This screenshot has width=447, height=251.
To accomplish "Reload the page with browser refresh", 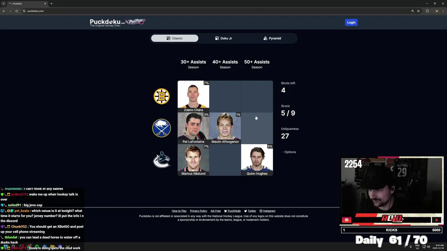I will [x=16, y=11].
